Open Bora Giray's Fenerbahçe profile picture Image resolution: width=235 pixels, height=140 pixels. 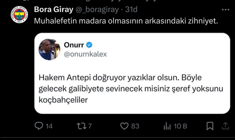click(19, 15)
